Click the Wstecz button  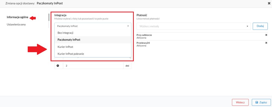(x=240, y=102)
